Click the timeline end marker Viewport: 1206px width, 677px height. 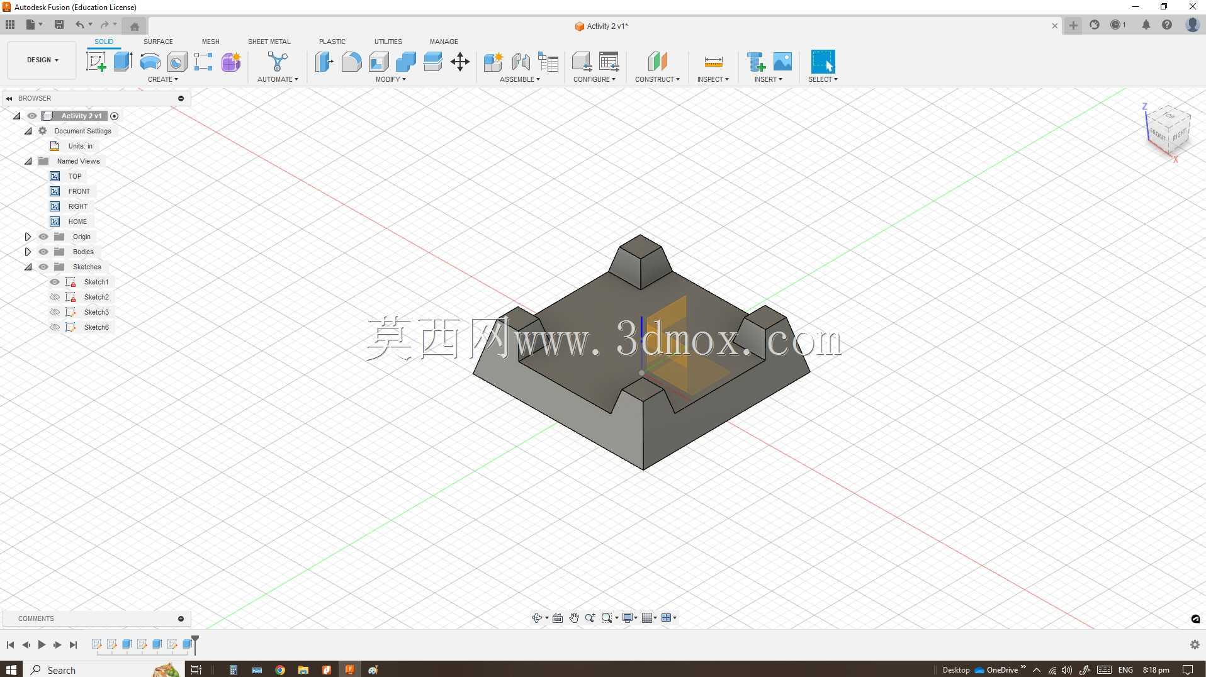pyautogui.click(x=195, y=644)
